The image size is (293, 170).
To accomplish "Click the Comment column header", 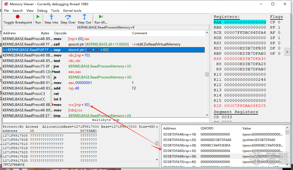I will (163, 33).
